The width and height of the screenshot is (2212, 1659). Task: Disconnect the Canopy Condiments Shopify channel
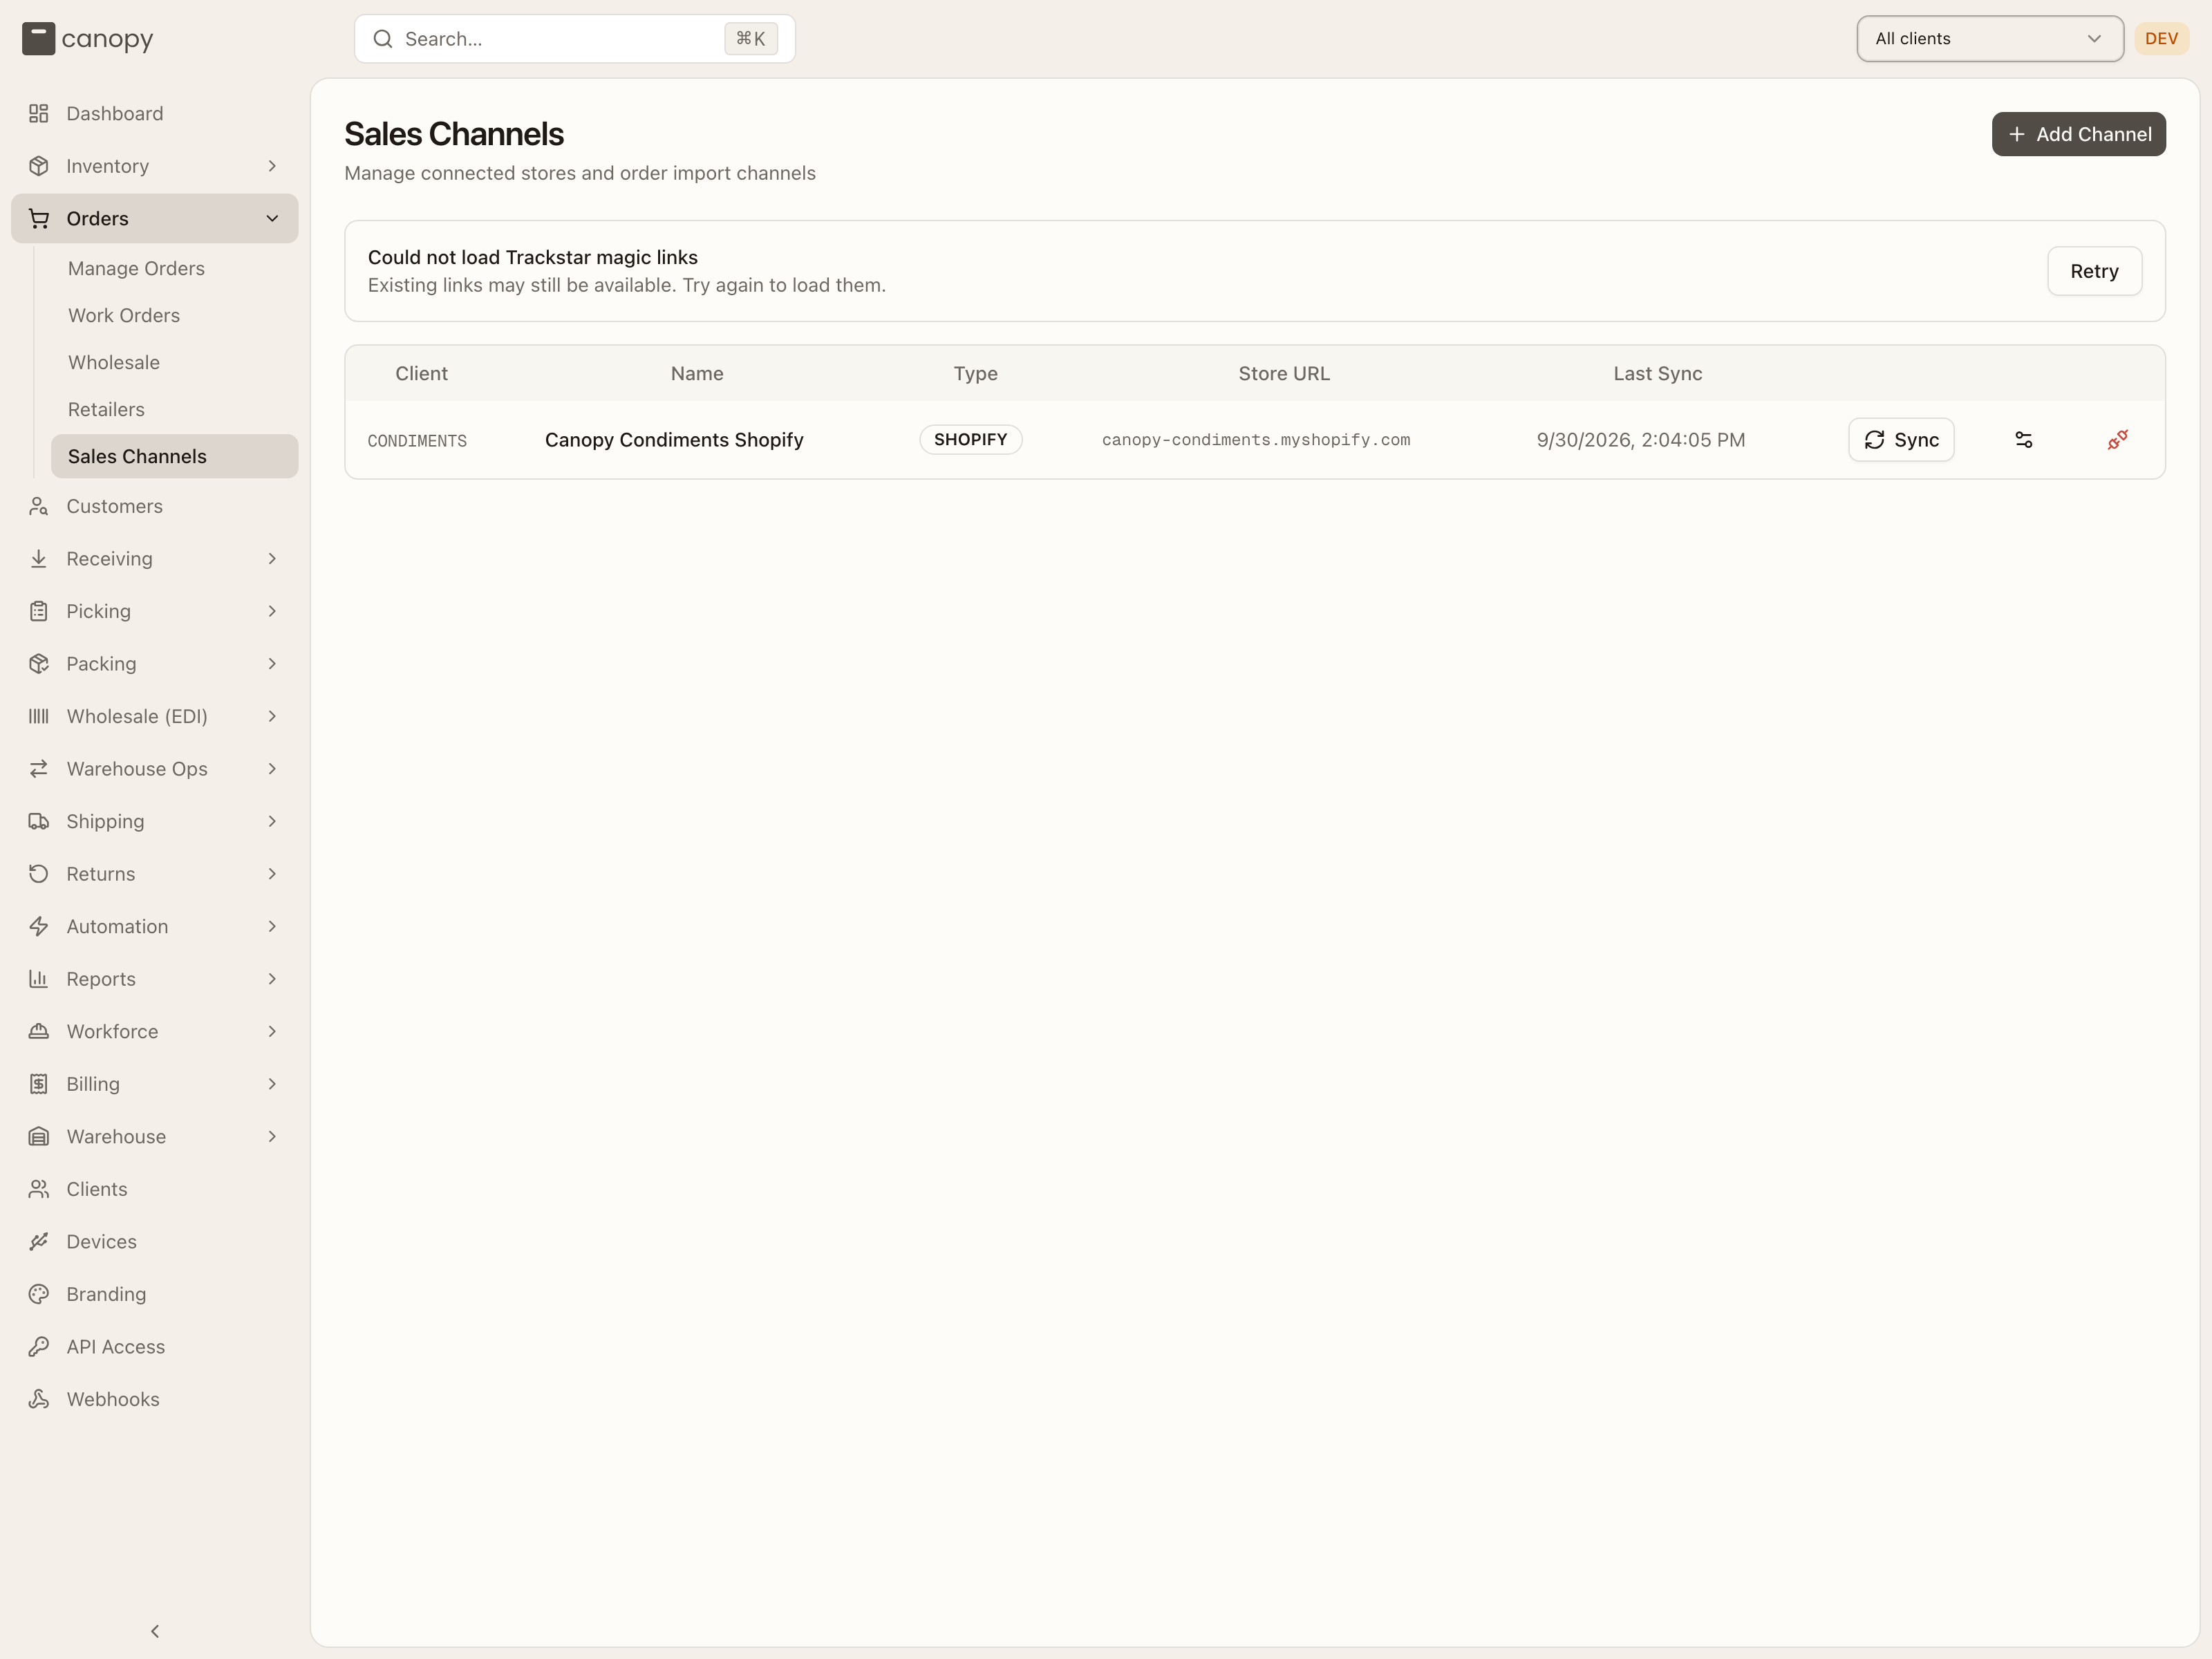[2117, 440]
